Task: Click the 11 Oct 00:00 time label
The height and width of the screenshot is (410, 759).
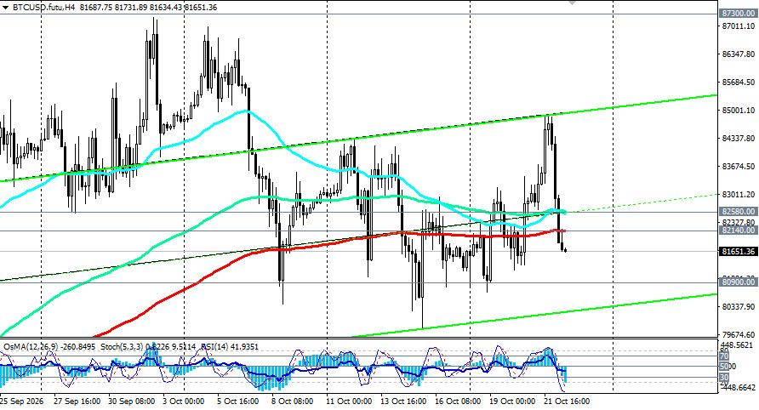Action: pos(349,401)
